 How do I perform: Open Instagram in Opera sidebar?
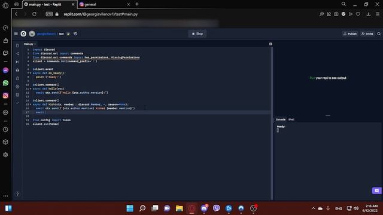(x=5, y=96)
